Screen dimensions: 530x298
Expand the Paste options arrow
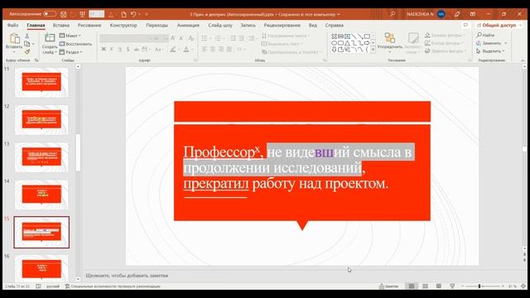(14, 51)
